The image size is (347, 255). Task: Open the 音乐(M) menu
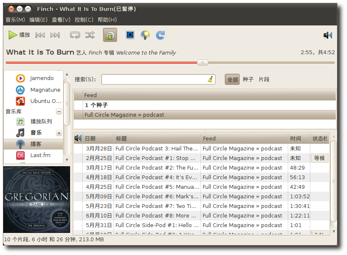tap(15, 20)
